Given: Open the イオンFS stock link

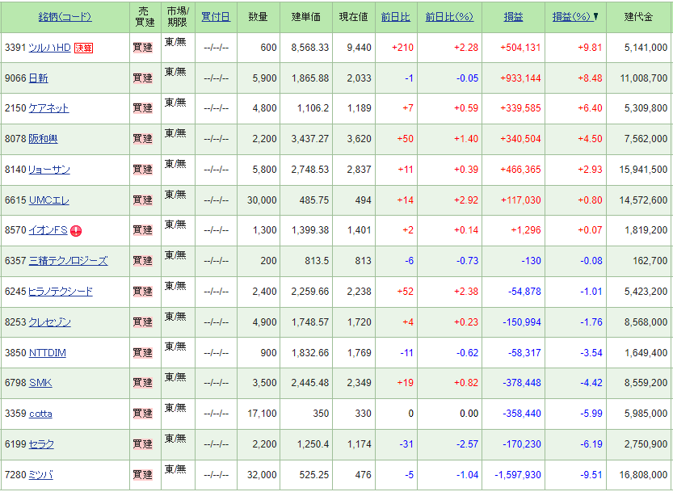Looking at the screenshot, I should (x=48, y=230).
